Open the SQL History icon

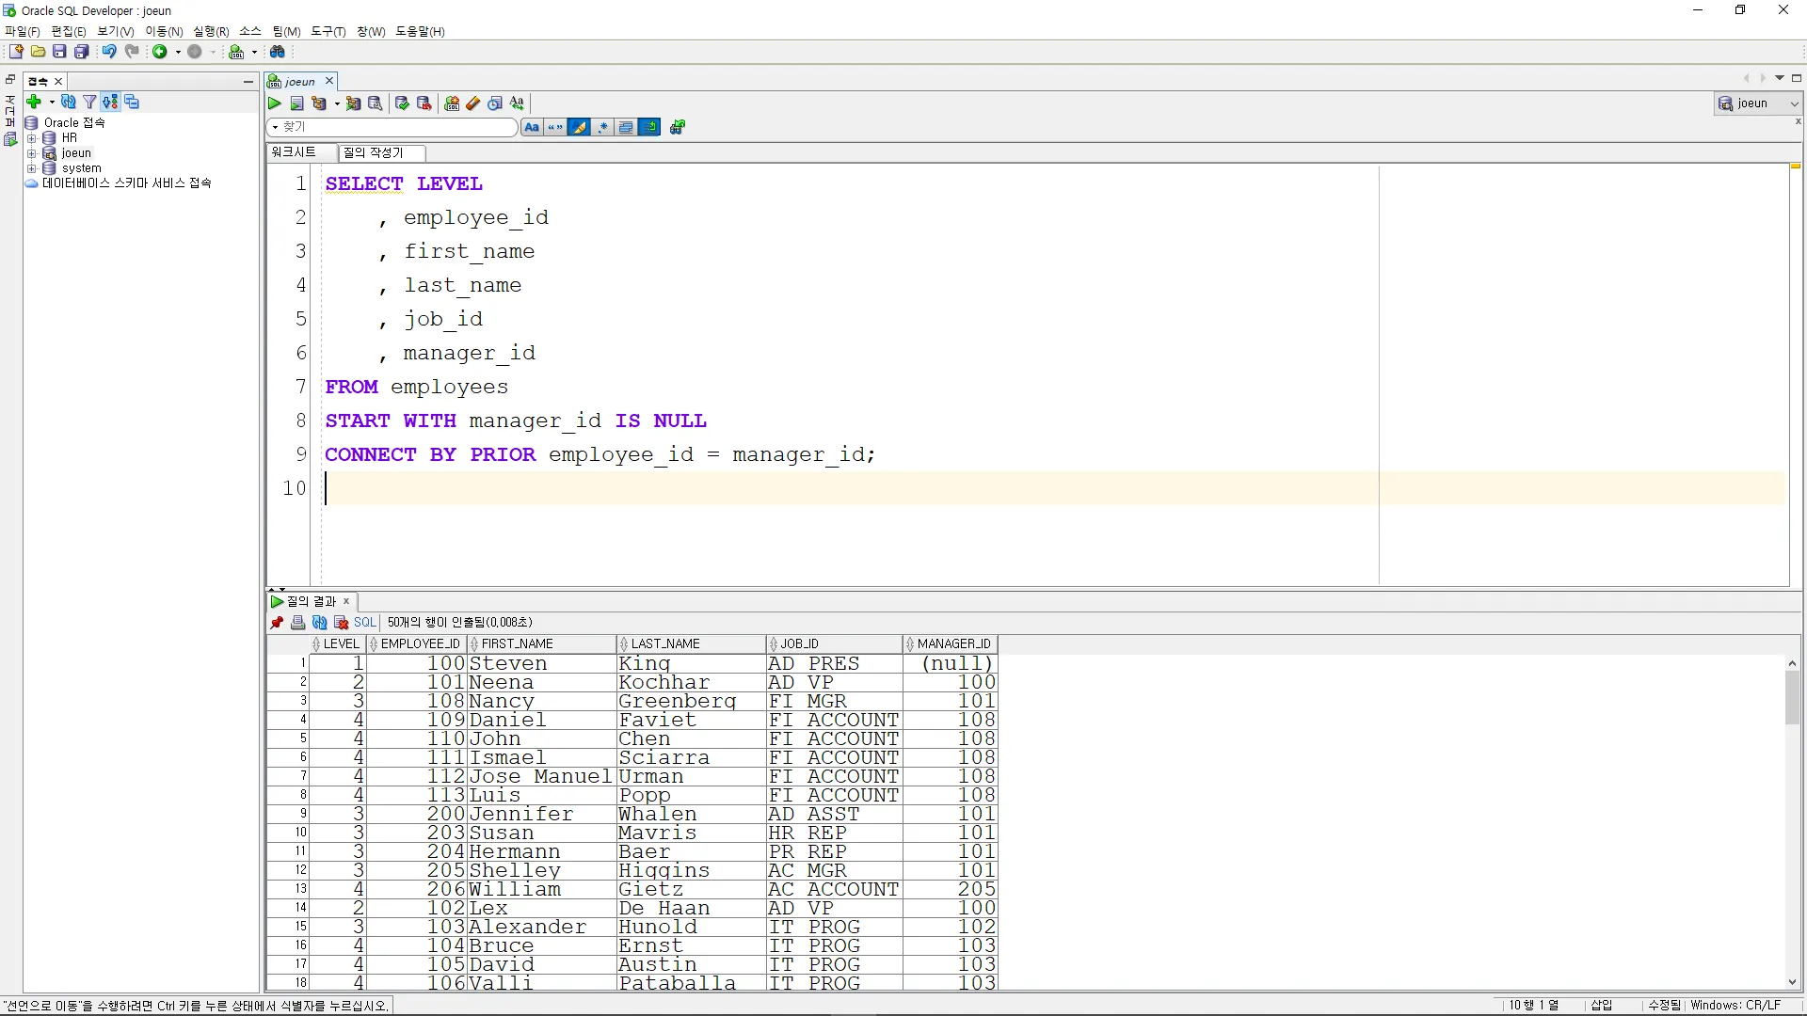[495, 103]
